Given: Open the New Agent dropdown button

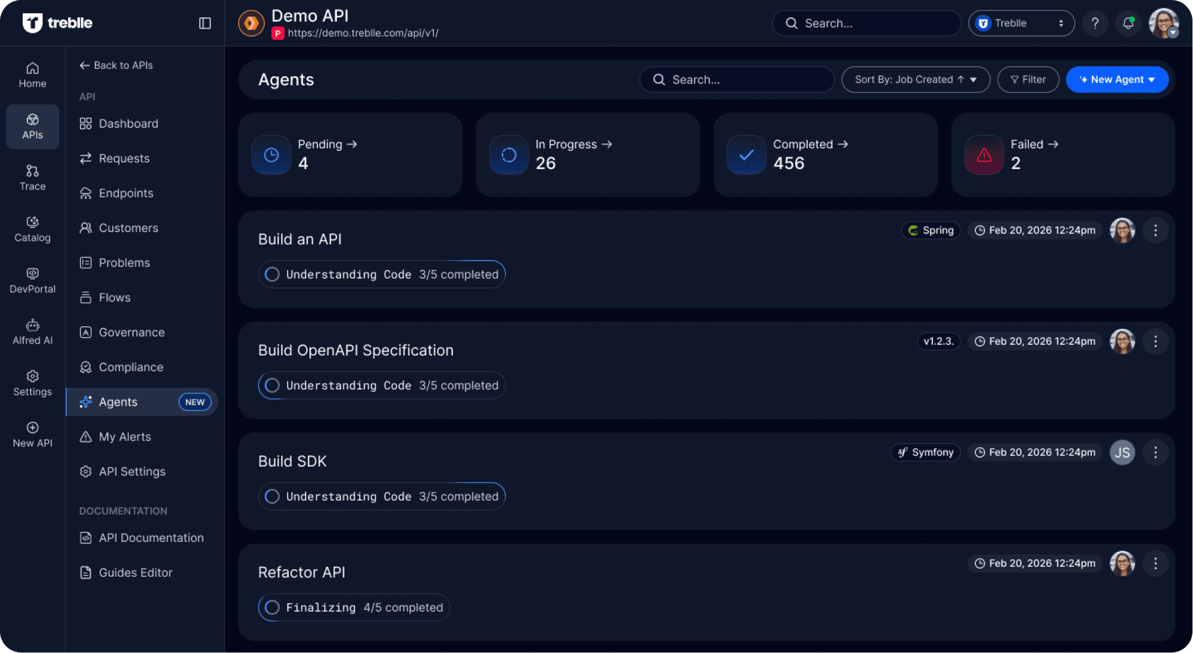Looking at the screenshot, I should pyautogui.click(x=1117, y=79).
